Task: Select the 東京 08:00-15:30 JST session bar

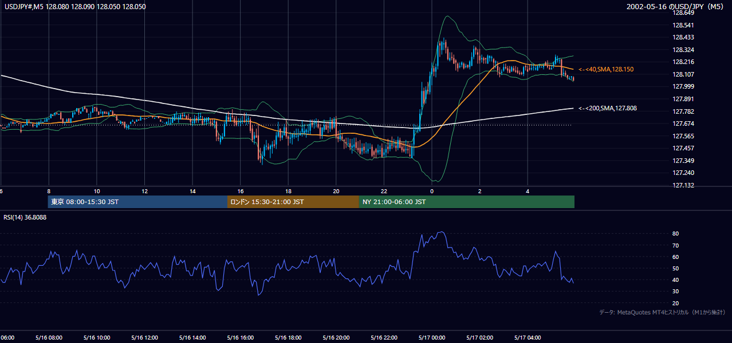Action: pos(137,202)
